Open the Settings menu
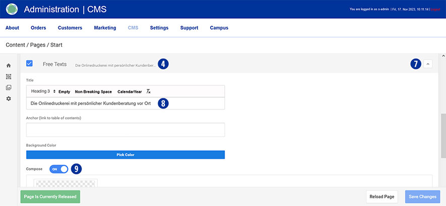This screenshot has width=446, height=206. click(159, 28)
